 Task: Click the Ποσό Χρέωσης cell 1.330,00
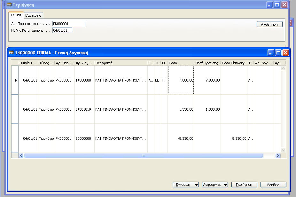(x=207, y=109)
